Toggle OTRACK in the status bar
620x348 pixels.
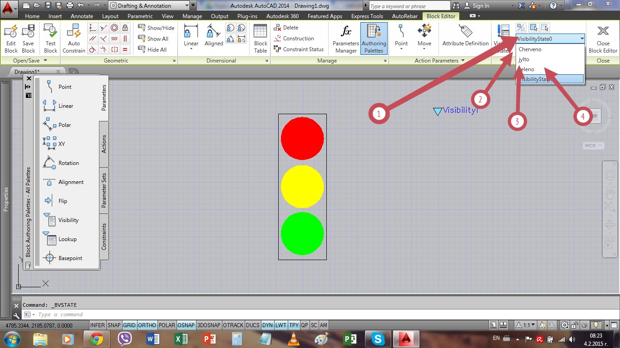pos(233,325)
